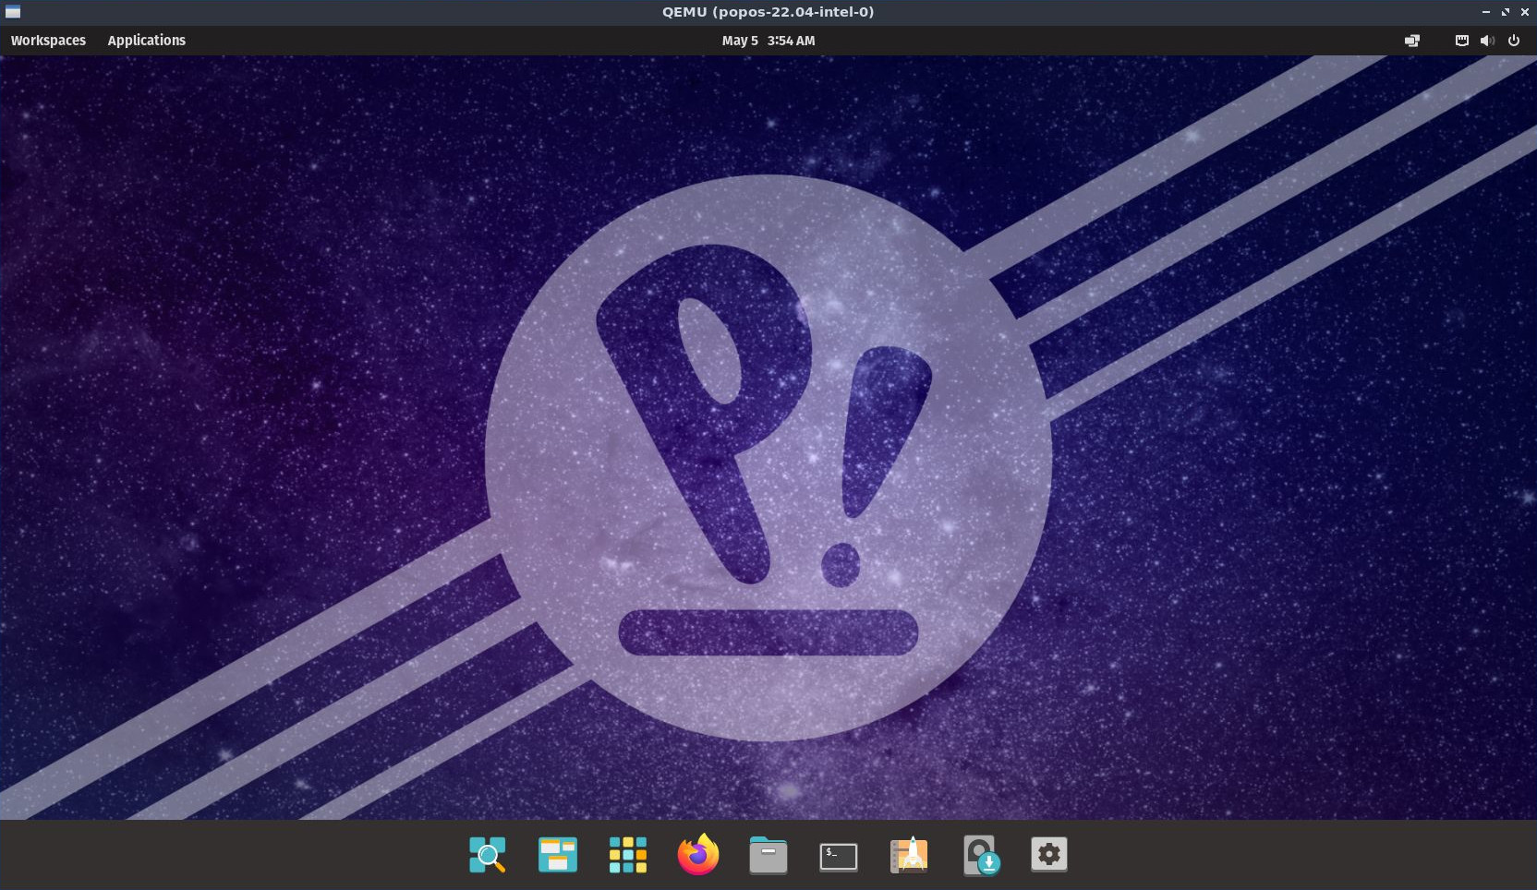Open the Pop launcher search icon in dock
1537x890 pixels.
(x=488, y=855)
